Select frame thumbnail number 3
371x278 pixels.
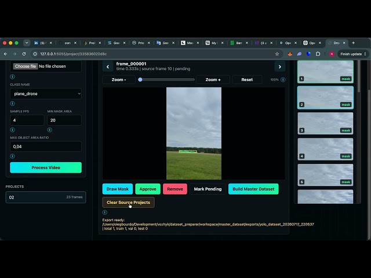pyautogui.click(x=325, y=123)
